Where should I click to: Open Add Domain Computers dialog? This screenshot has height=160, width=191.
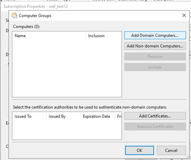pos(155,35)
